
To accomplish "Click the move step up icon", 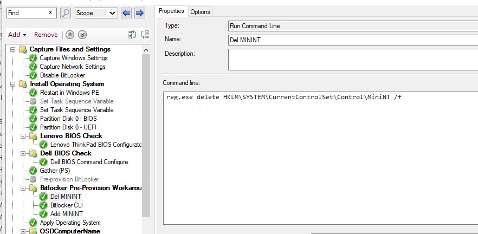I will [x=132, y=35].
